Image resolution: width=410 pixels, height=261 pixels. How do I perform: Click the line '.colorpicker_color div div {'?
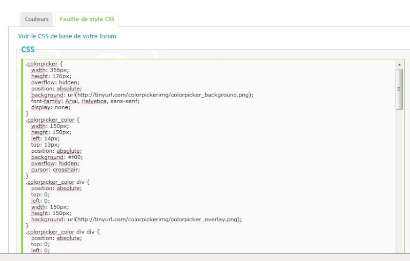[x=63, y=232]
